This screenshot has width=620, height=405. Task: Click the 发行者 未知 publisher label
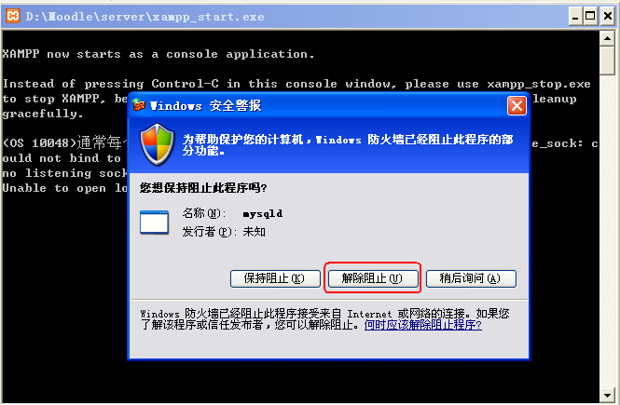pos(224,232)
